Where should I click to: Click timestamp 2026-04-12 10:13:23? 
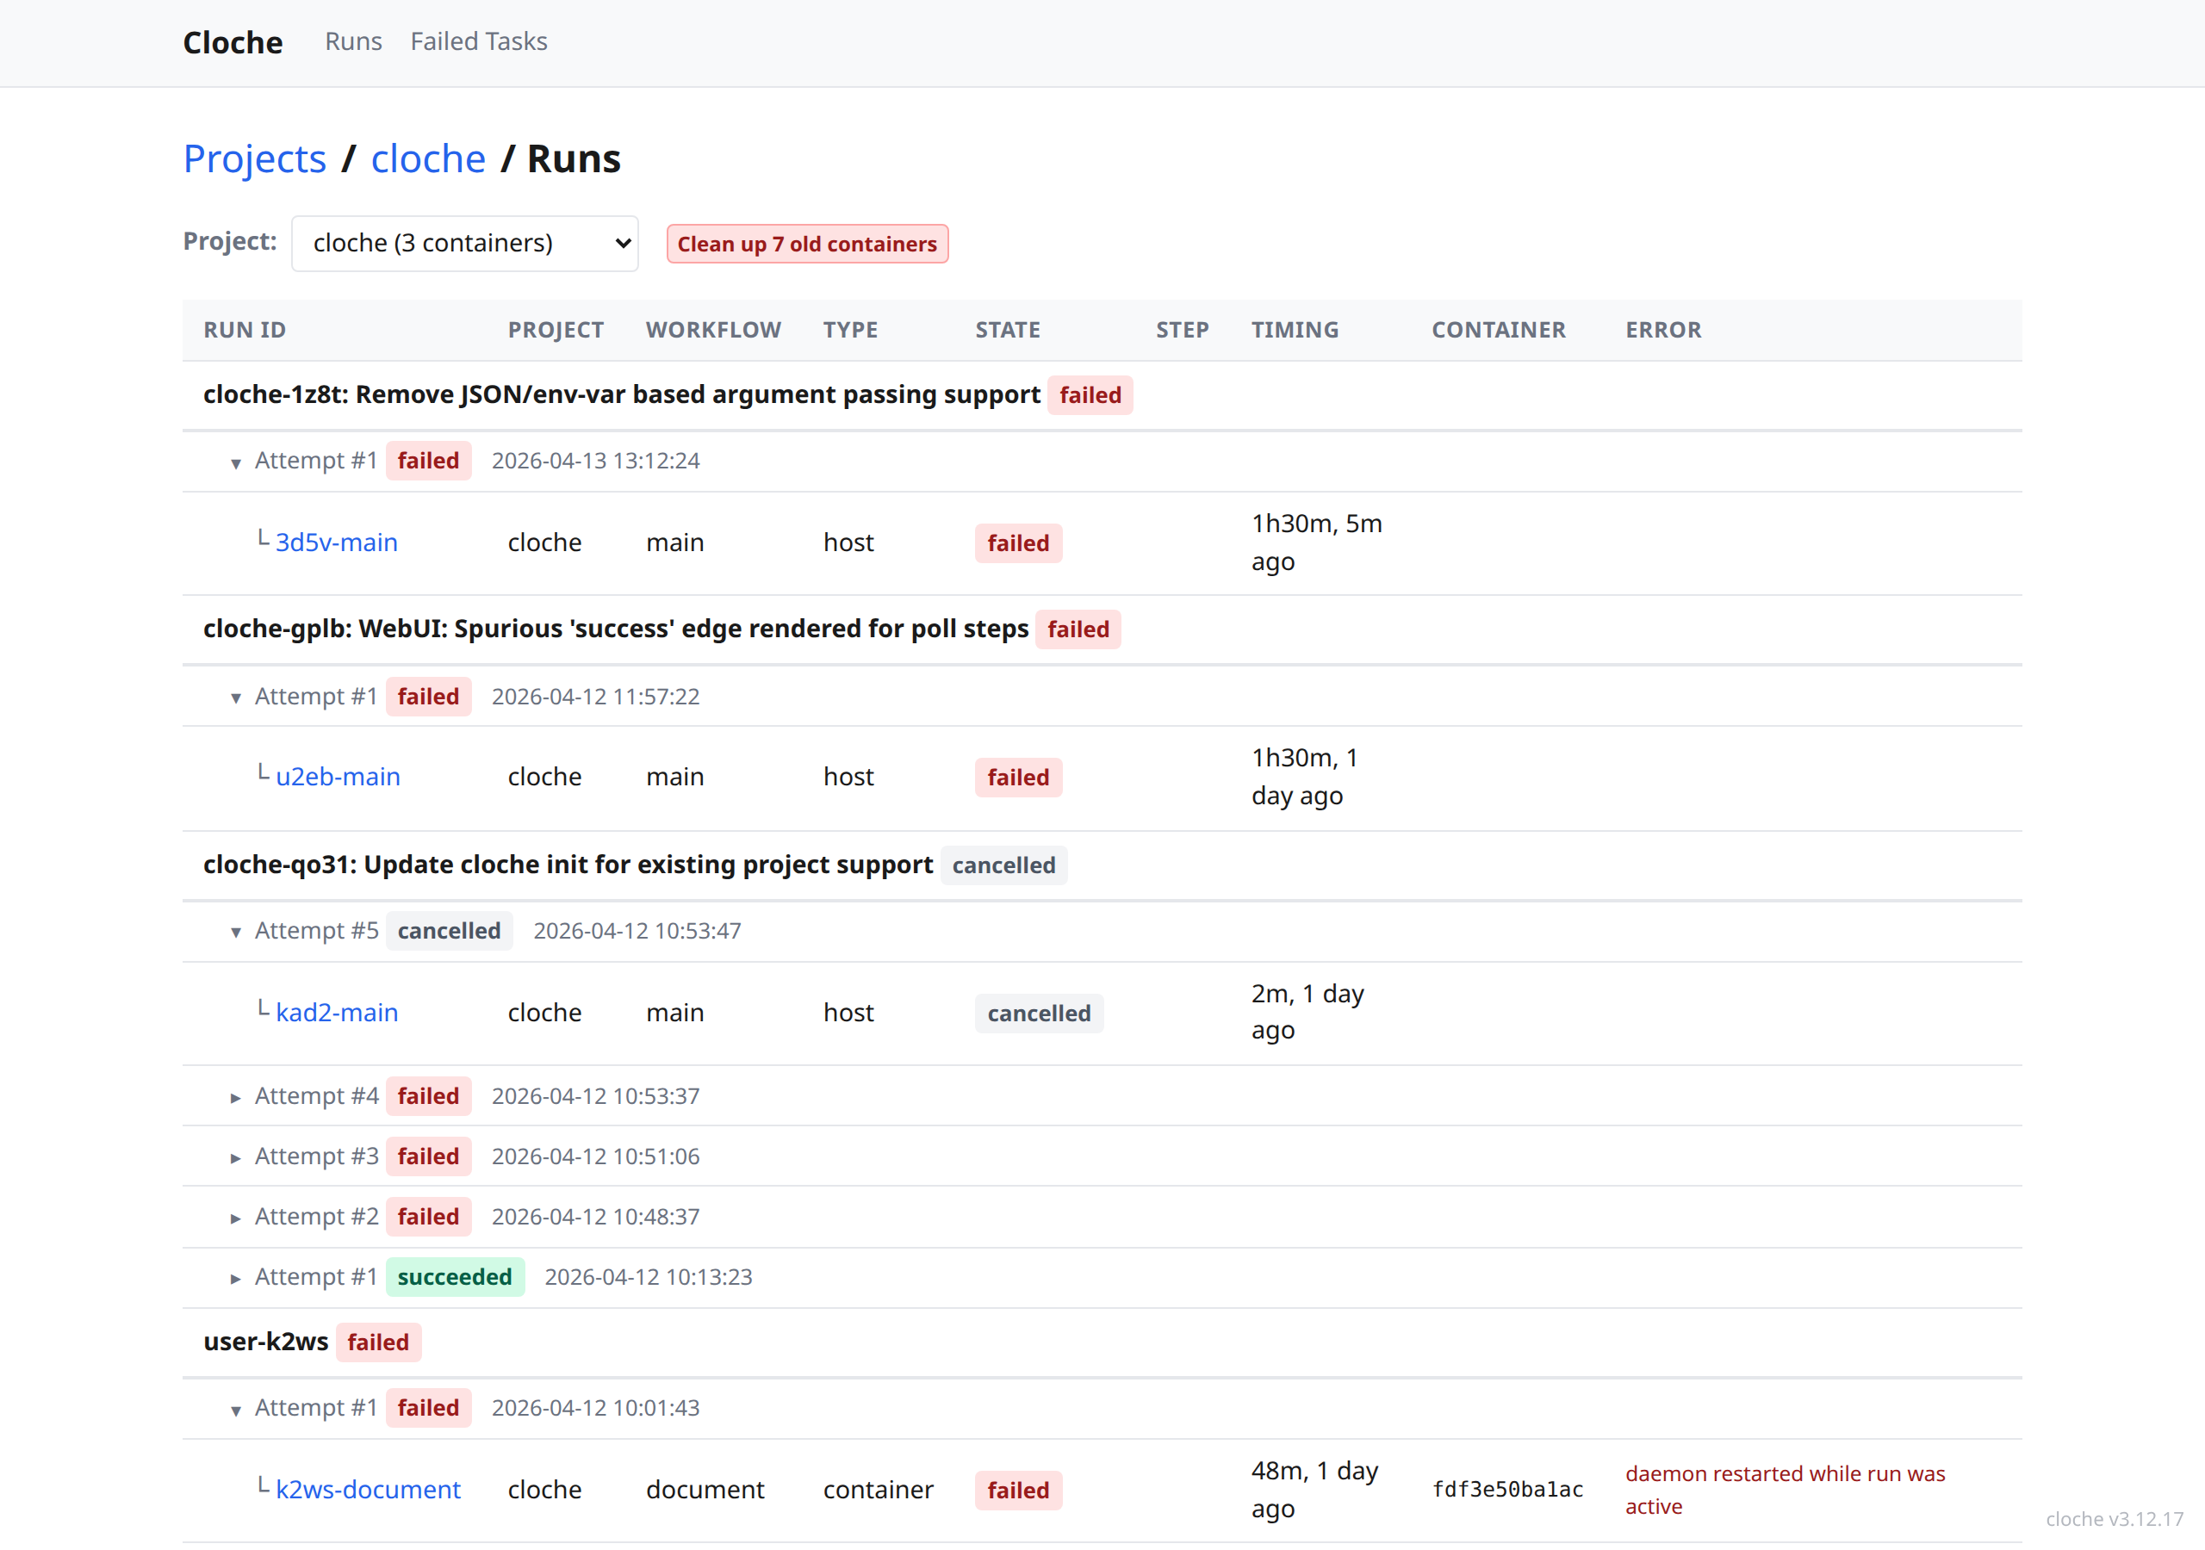(x=649, y=1277)
